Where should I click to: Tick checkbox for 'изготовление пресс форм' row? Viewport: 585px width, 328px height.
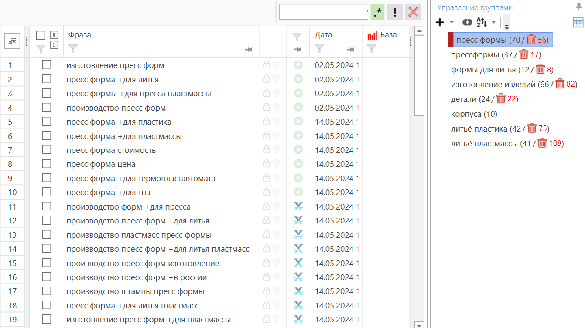(47, 65)
